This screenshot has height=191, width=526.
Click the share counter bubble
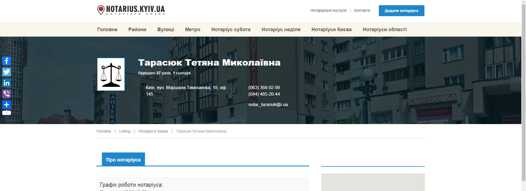point(7,113)
